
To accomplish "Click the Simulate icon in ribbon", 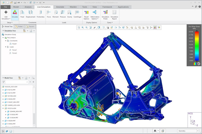I will click(x=15, y=14).
